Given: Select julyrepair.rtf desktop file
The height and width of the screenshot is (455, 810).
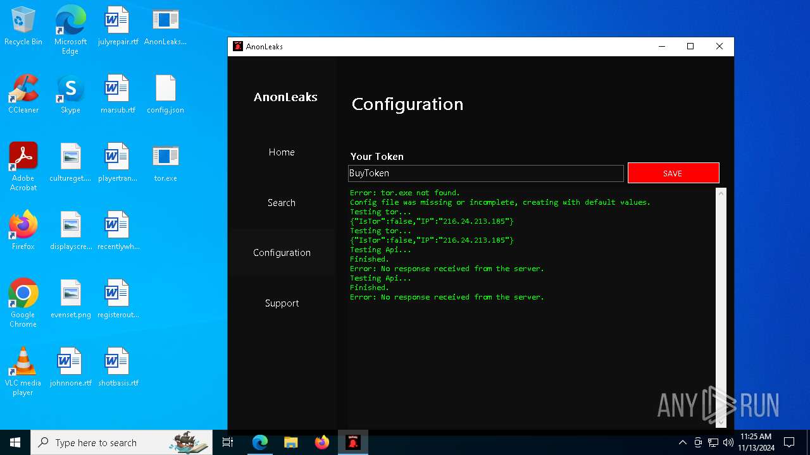Looking at the screenshot, I should pyautogui.click(x=118, y=26).
